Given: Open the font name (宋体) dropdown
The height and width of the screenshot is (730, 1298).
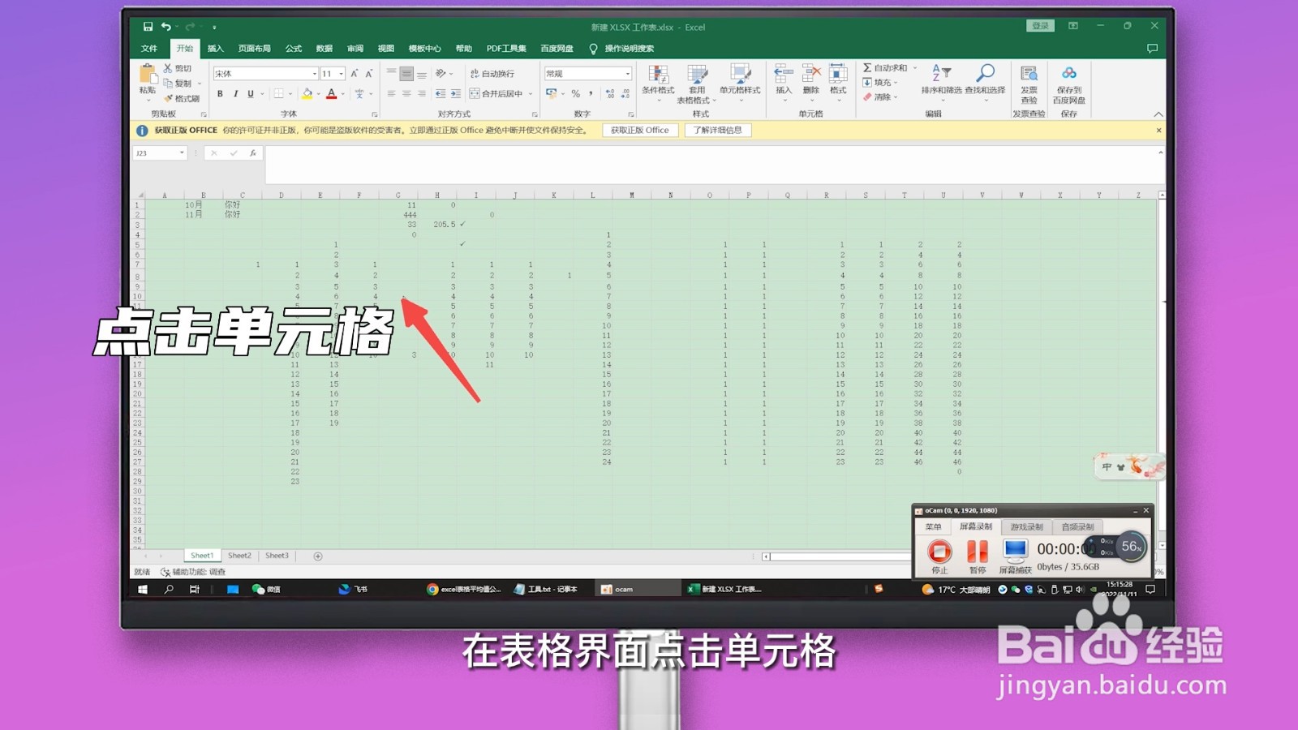Looking at the screenshot, I should [316, 73].
